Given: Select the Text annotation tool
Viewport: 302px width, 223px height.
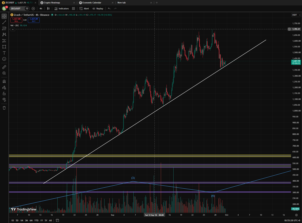Looking at the screenshot, I should click(4, 53).
